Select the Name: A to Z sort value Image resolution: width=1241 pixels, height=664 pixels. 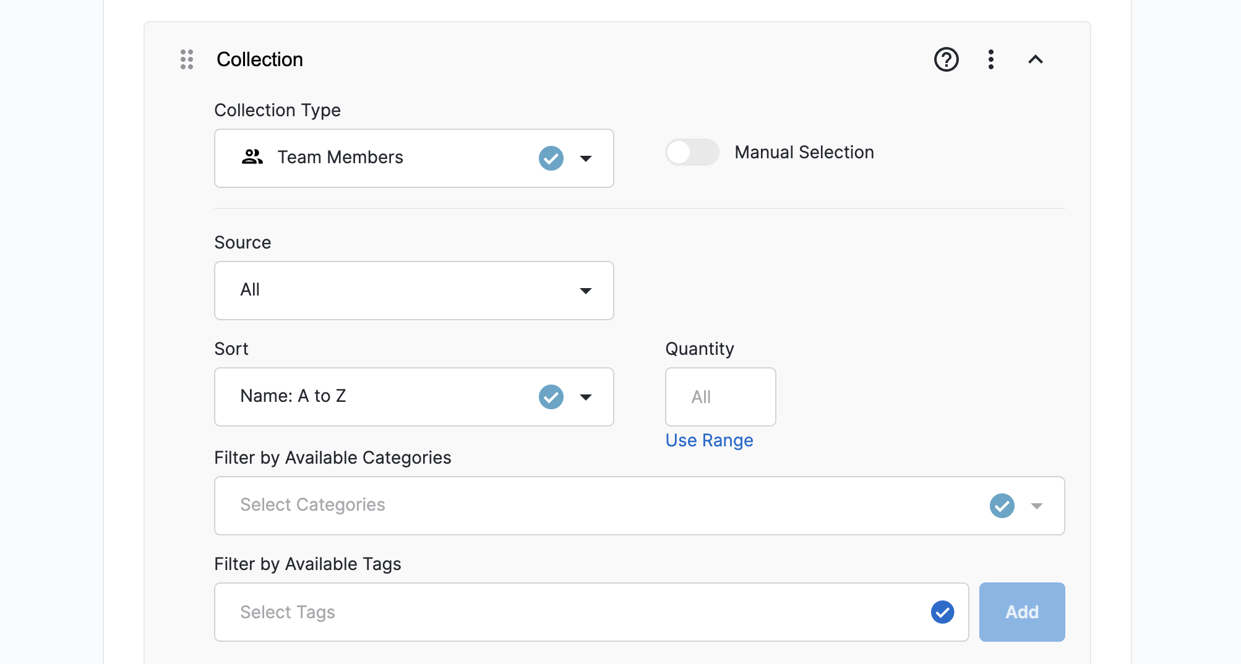(x=293, y=396)
